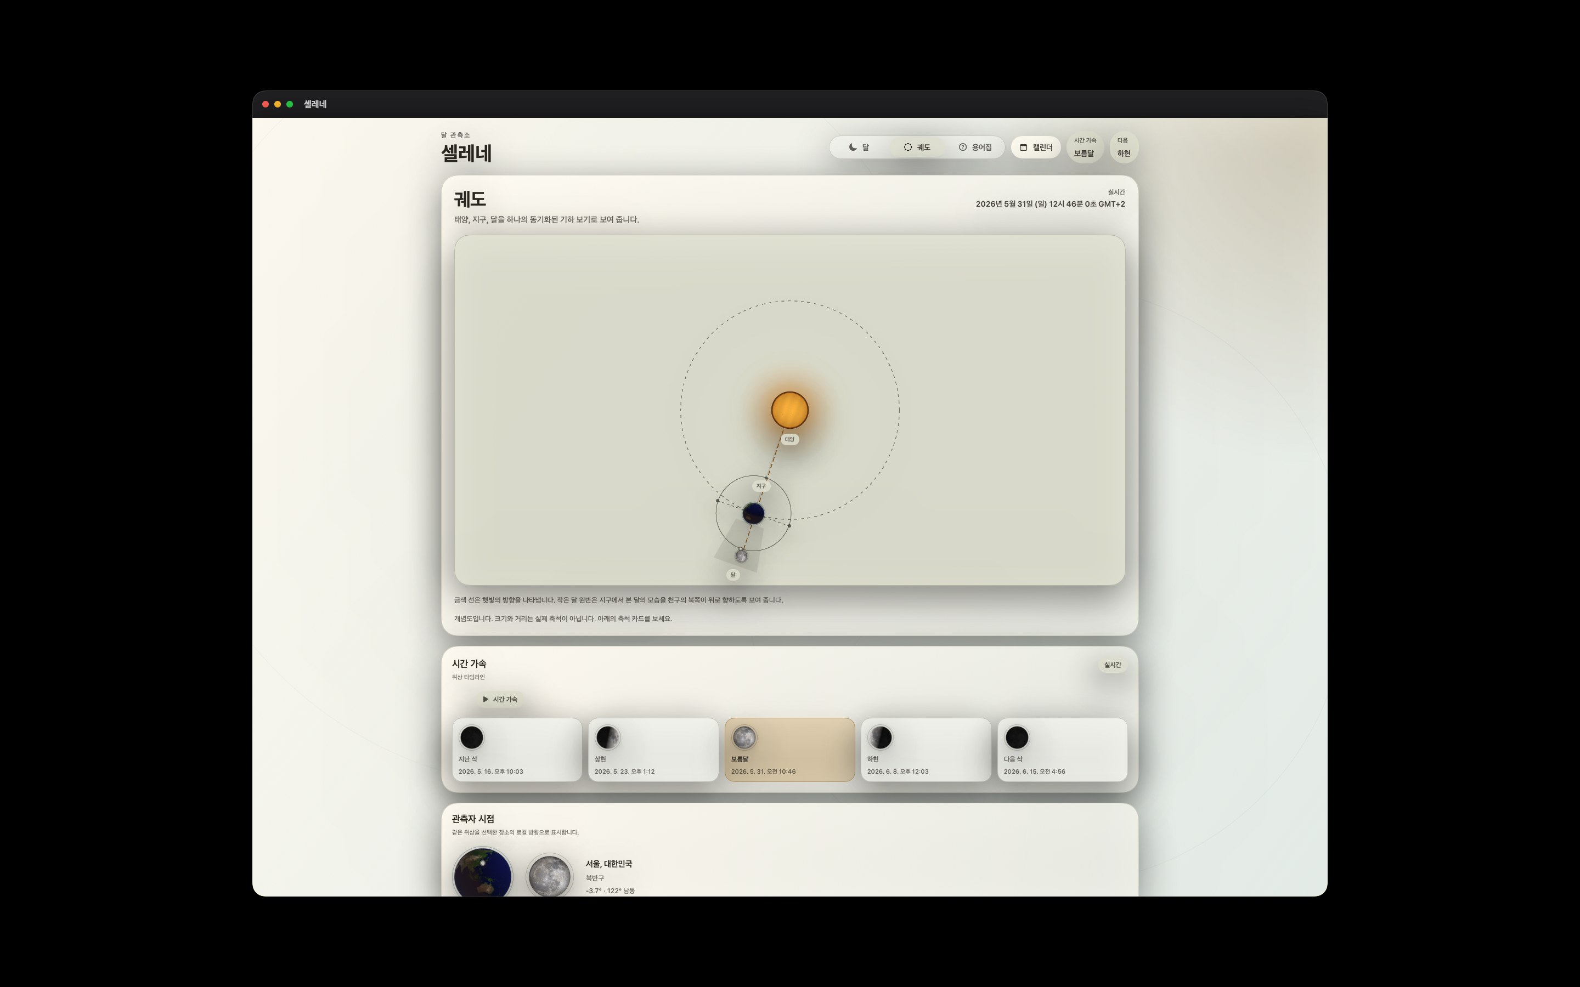
Task: Select the 궤도 tab
Action: pos(917,148)
